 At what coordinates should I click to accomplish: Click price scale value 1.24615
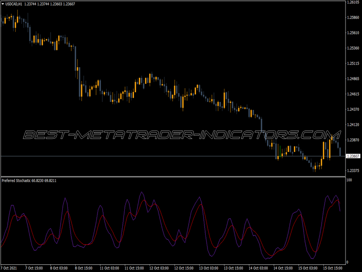coord(353,94)
